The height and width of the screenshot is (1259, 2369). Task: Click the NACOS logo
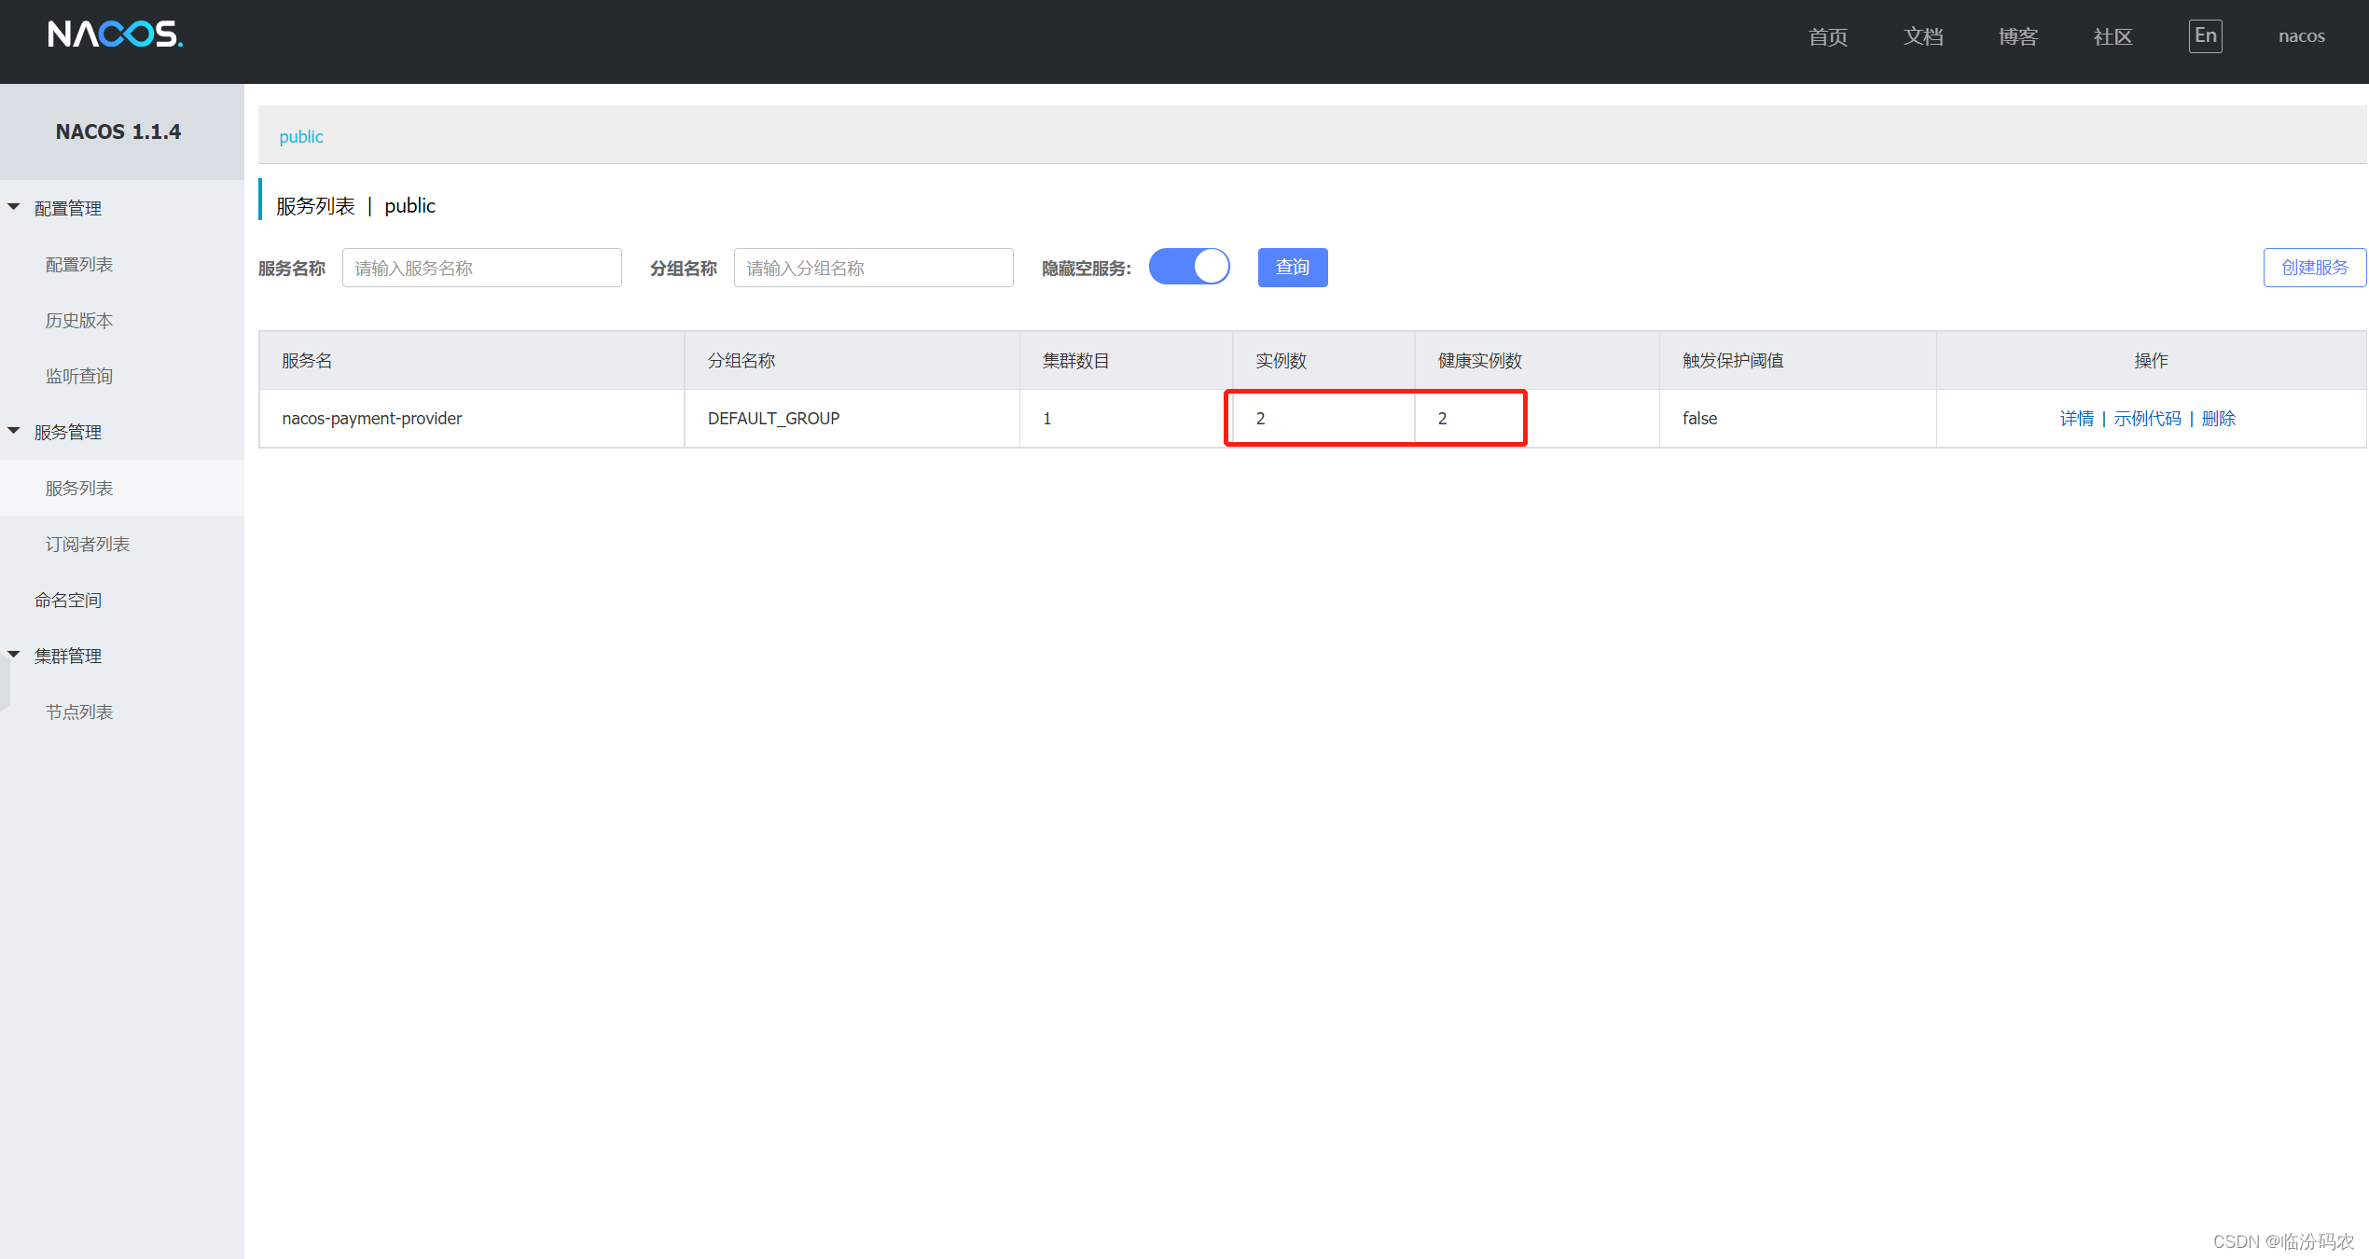[116, 35]
